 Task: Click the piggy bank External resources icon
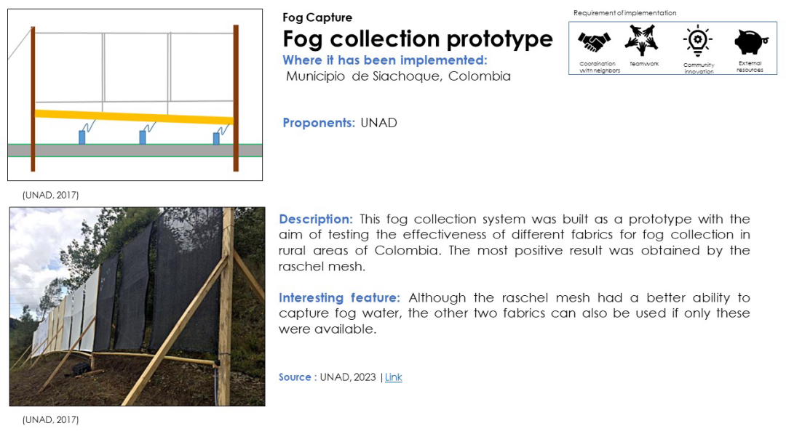750,41
